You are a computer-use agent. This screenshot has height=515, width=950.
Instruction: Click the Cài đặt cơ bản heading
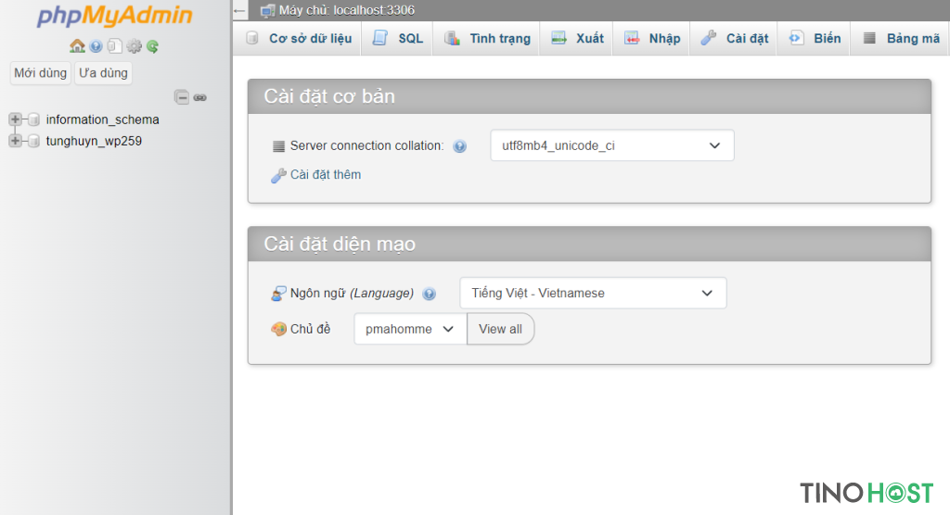[x=329, y=96]
